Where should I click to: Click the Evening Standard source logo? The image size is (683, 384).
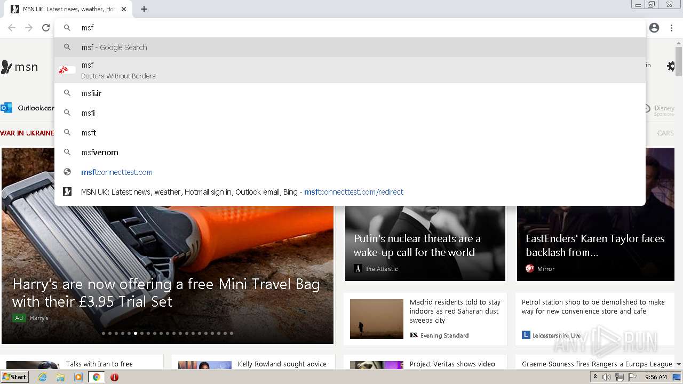pyautogui.click(x=414, y=335)
